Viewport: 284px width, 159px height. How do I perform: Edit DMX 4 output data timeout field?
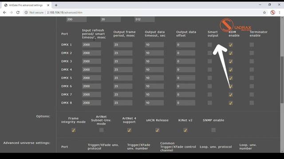tap(154, 70)
